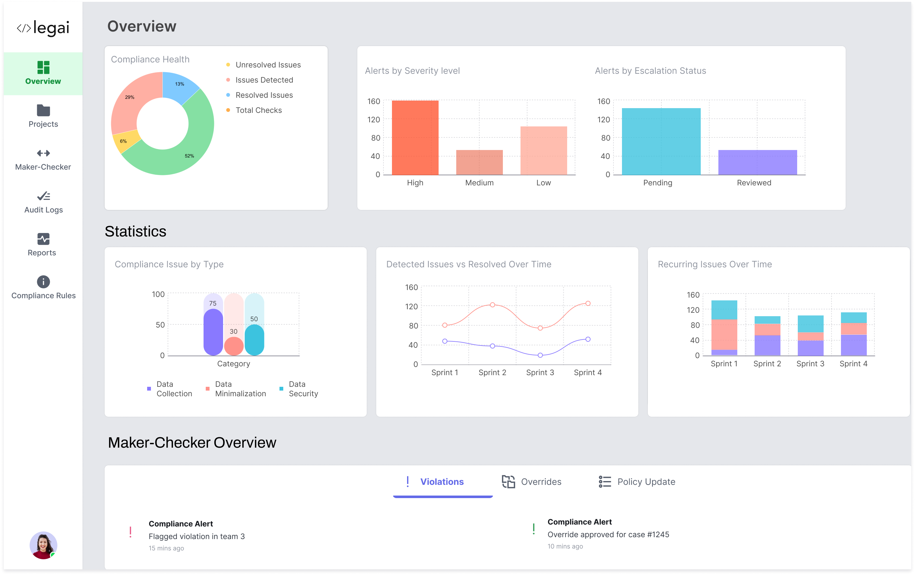Toggle Data Minimalization legend entry
This screenshot has width=915, height=575.
236,389
